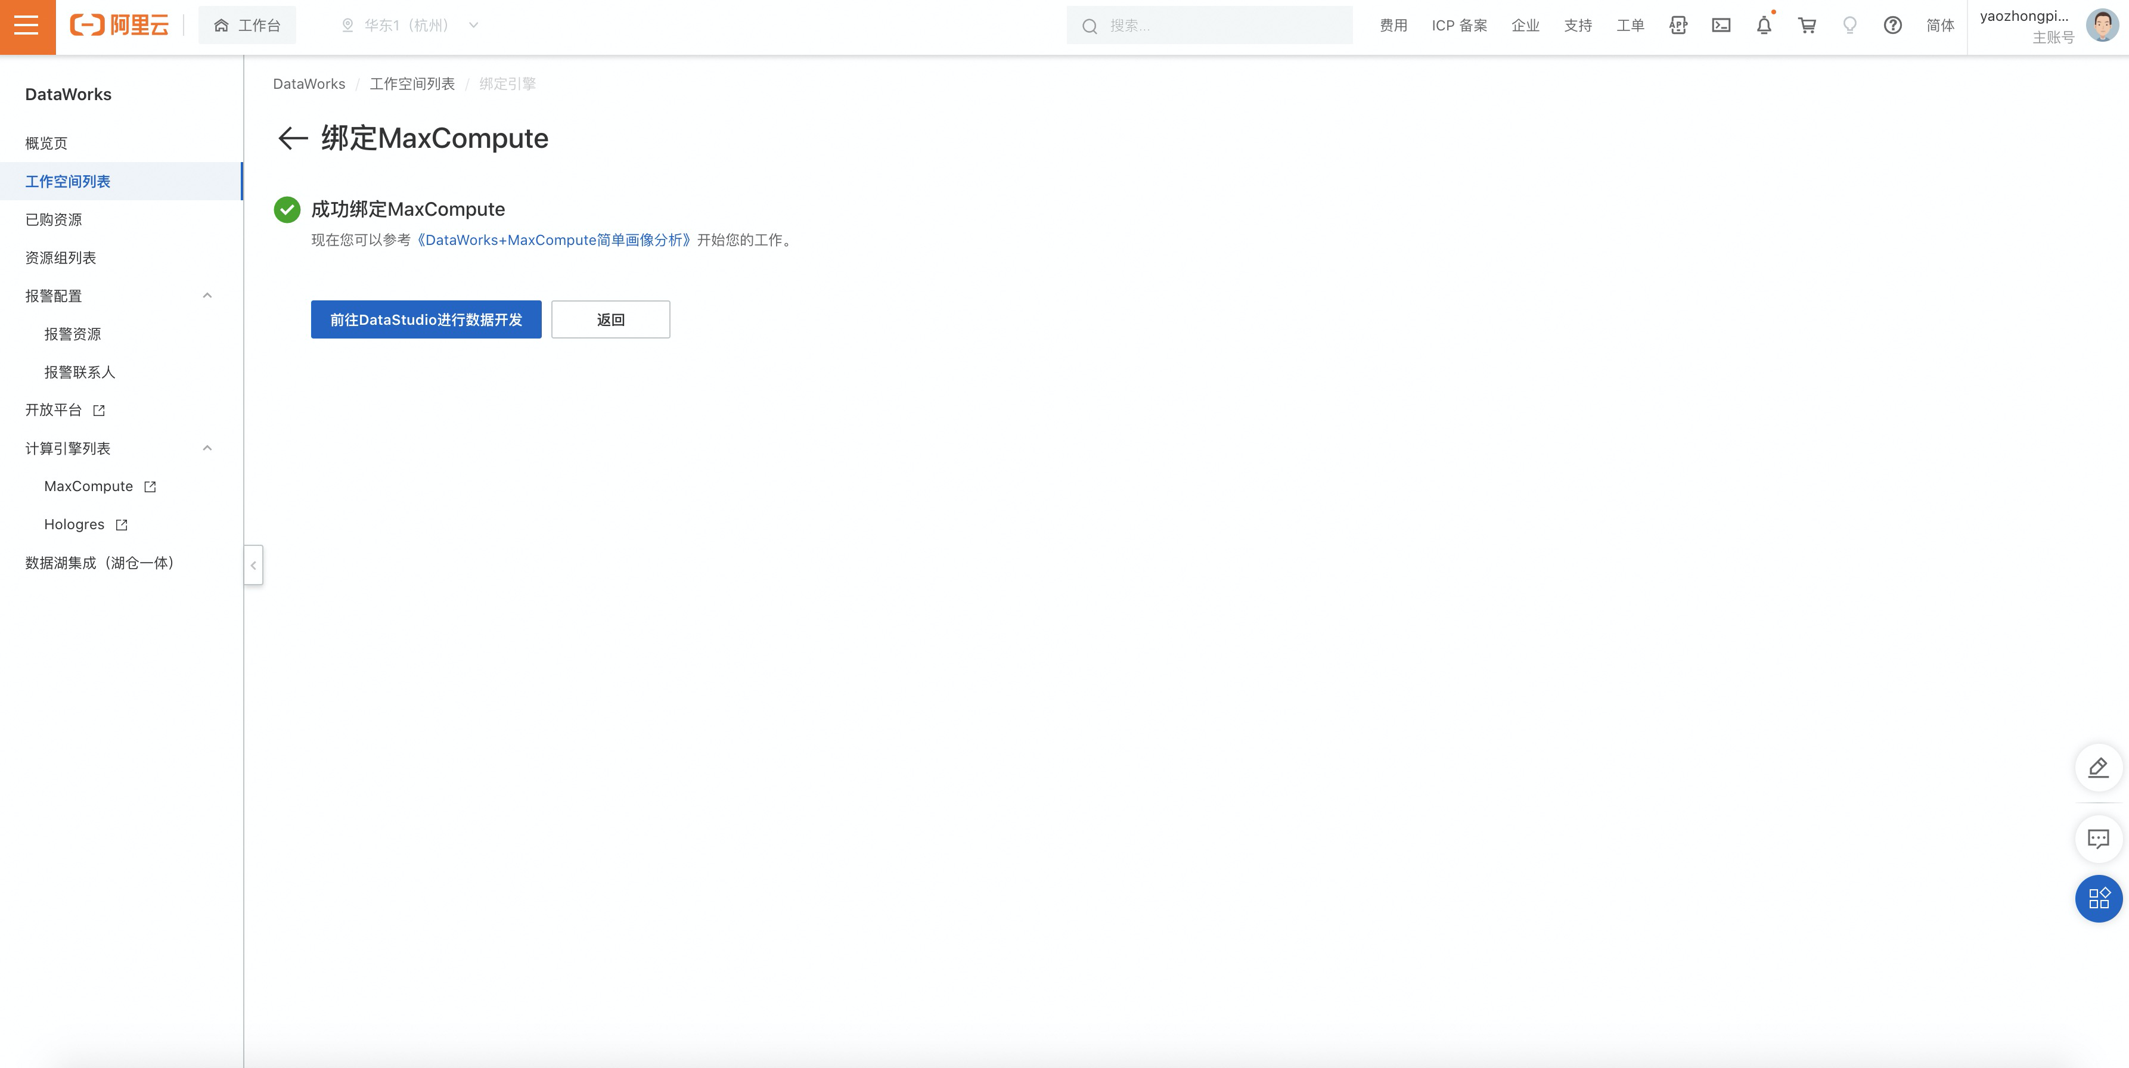The image size is (2129, 1068).
Task: Collapse the 报警配置 section chevron
Action: click(x=207, y=295)
